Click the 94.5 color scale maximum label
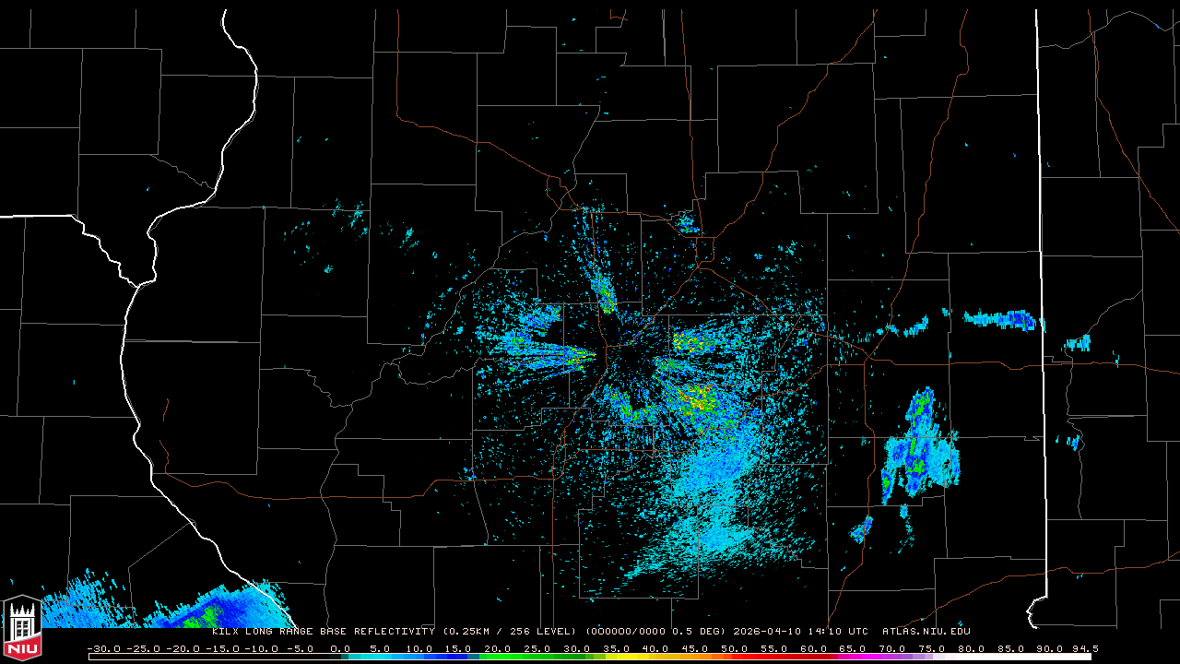Viewport: 1180px width, 664px height. click(1084, 648)
